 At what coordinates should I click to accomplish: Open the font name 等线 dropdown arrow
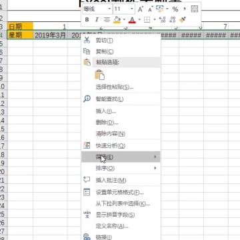click(x=109, y=9)
